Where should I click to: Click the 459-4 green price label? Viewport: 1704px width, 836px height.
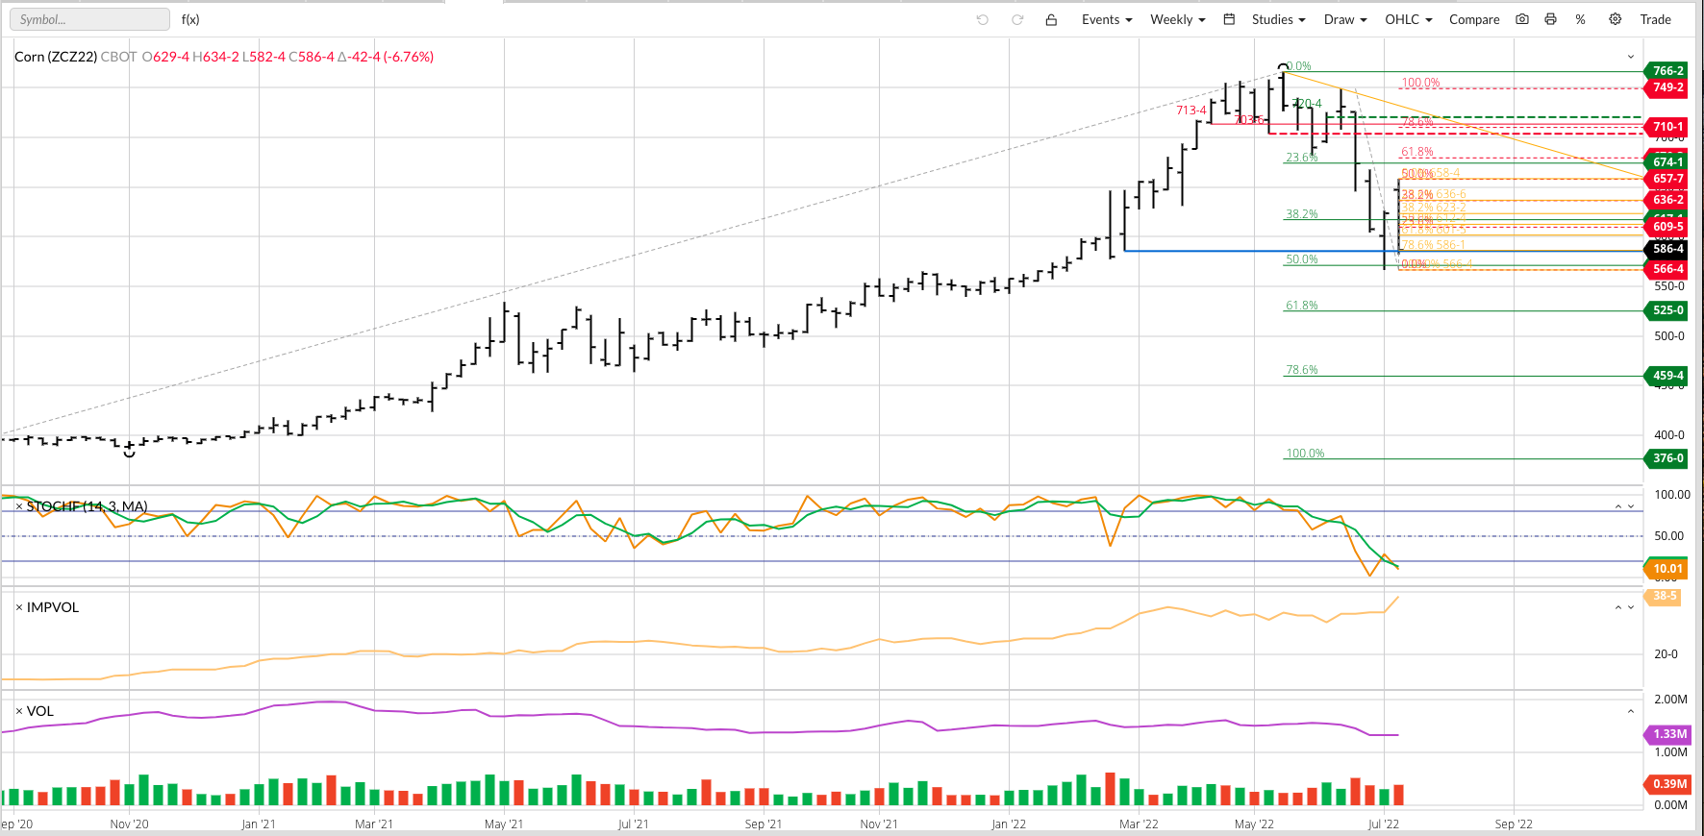tap(1667, 376)
